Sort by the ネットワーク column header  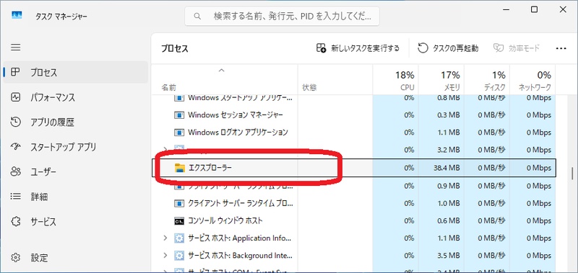click(532, 80)
